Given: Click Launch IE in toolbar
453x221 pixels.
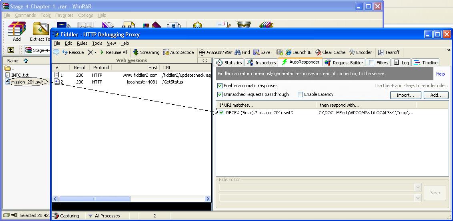Looking at the screenshot, I should (x=299, y=52).
